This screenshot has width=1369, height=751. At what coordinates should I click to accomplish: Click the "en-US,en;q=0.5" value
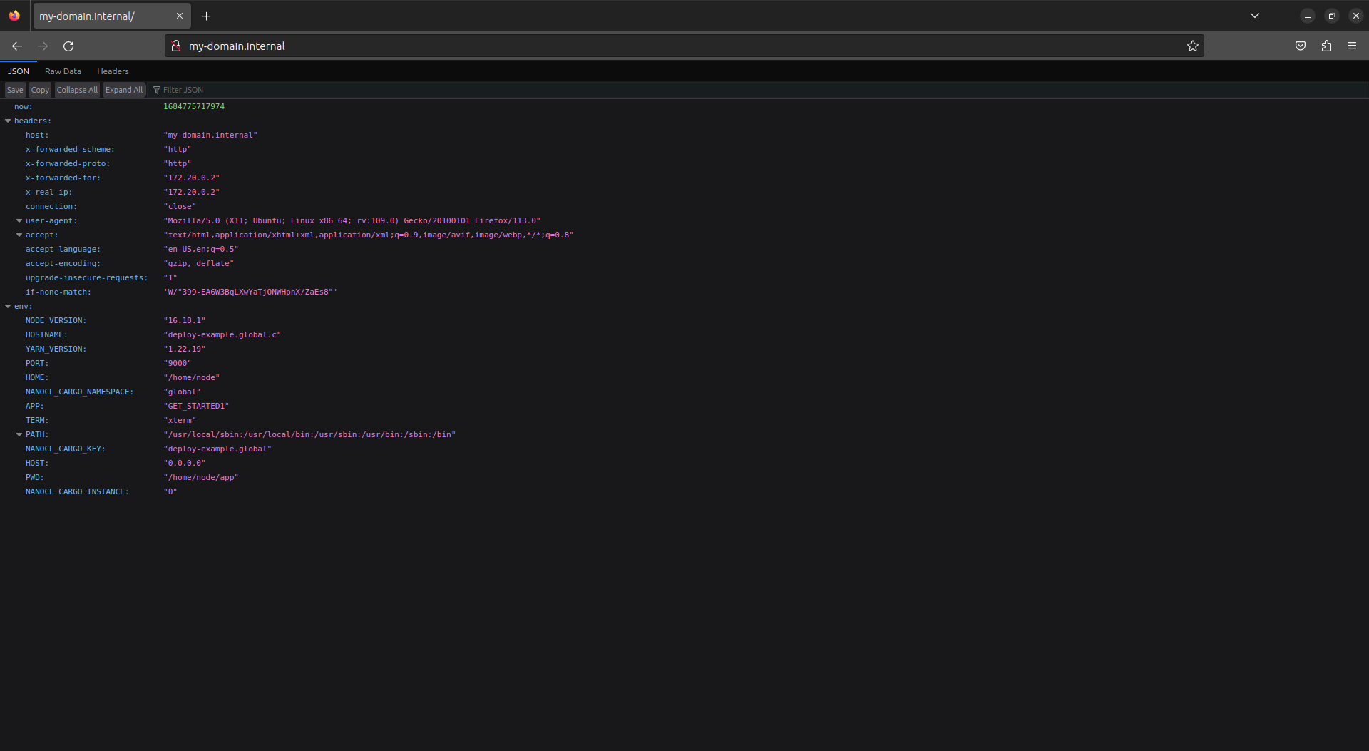point(201,250)
